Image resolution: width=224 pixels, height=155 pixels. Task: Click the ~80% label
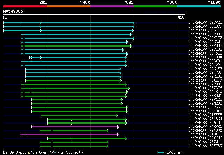(172, 2)
